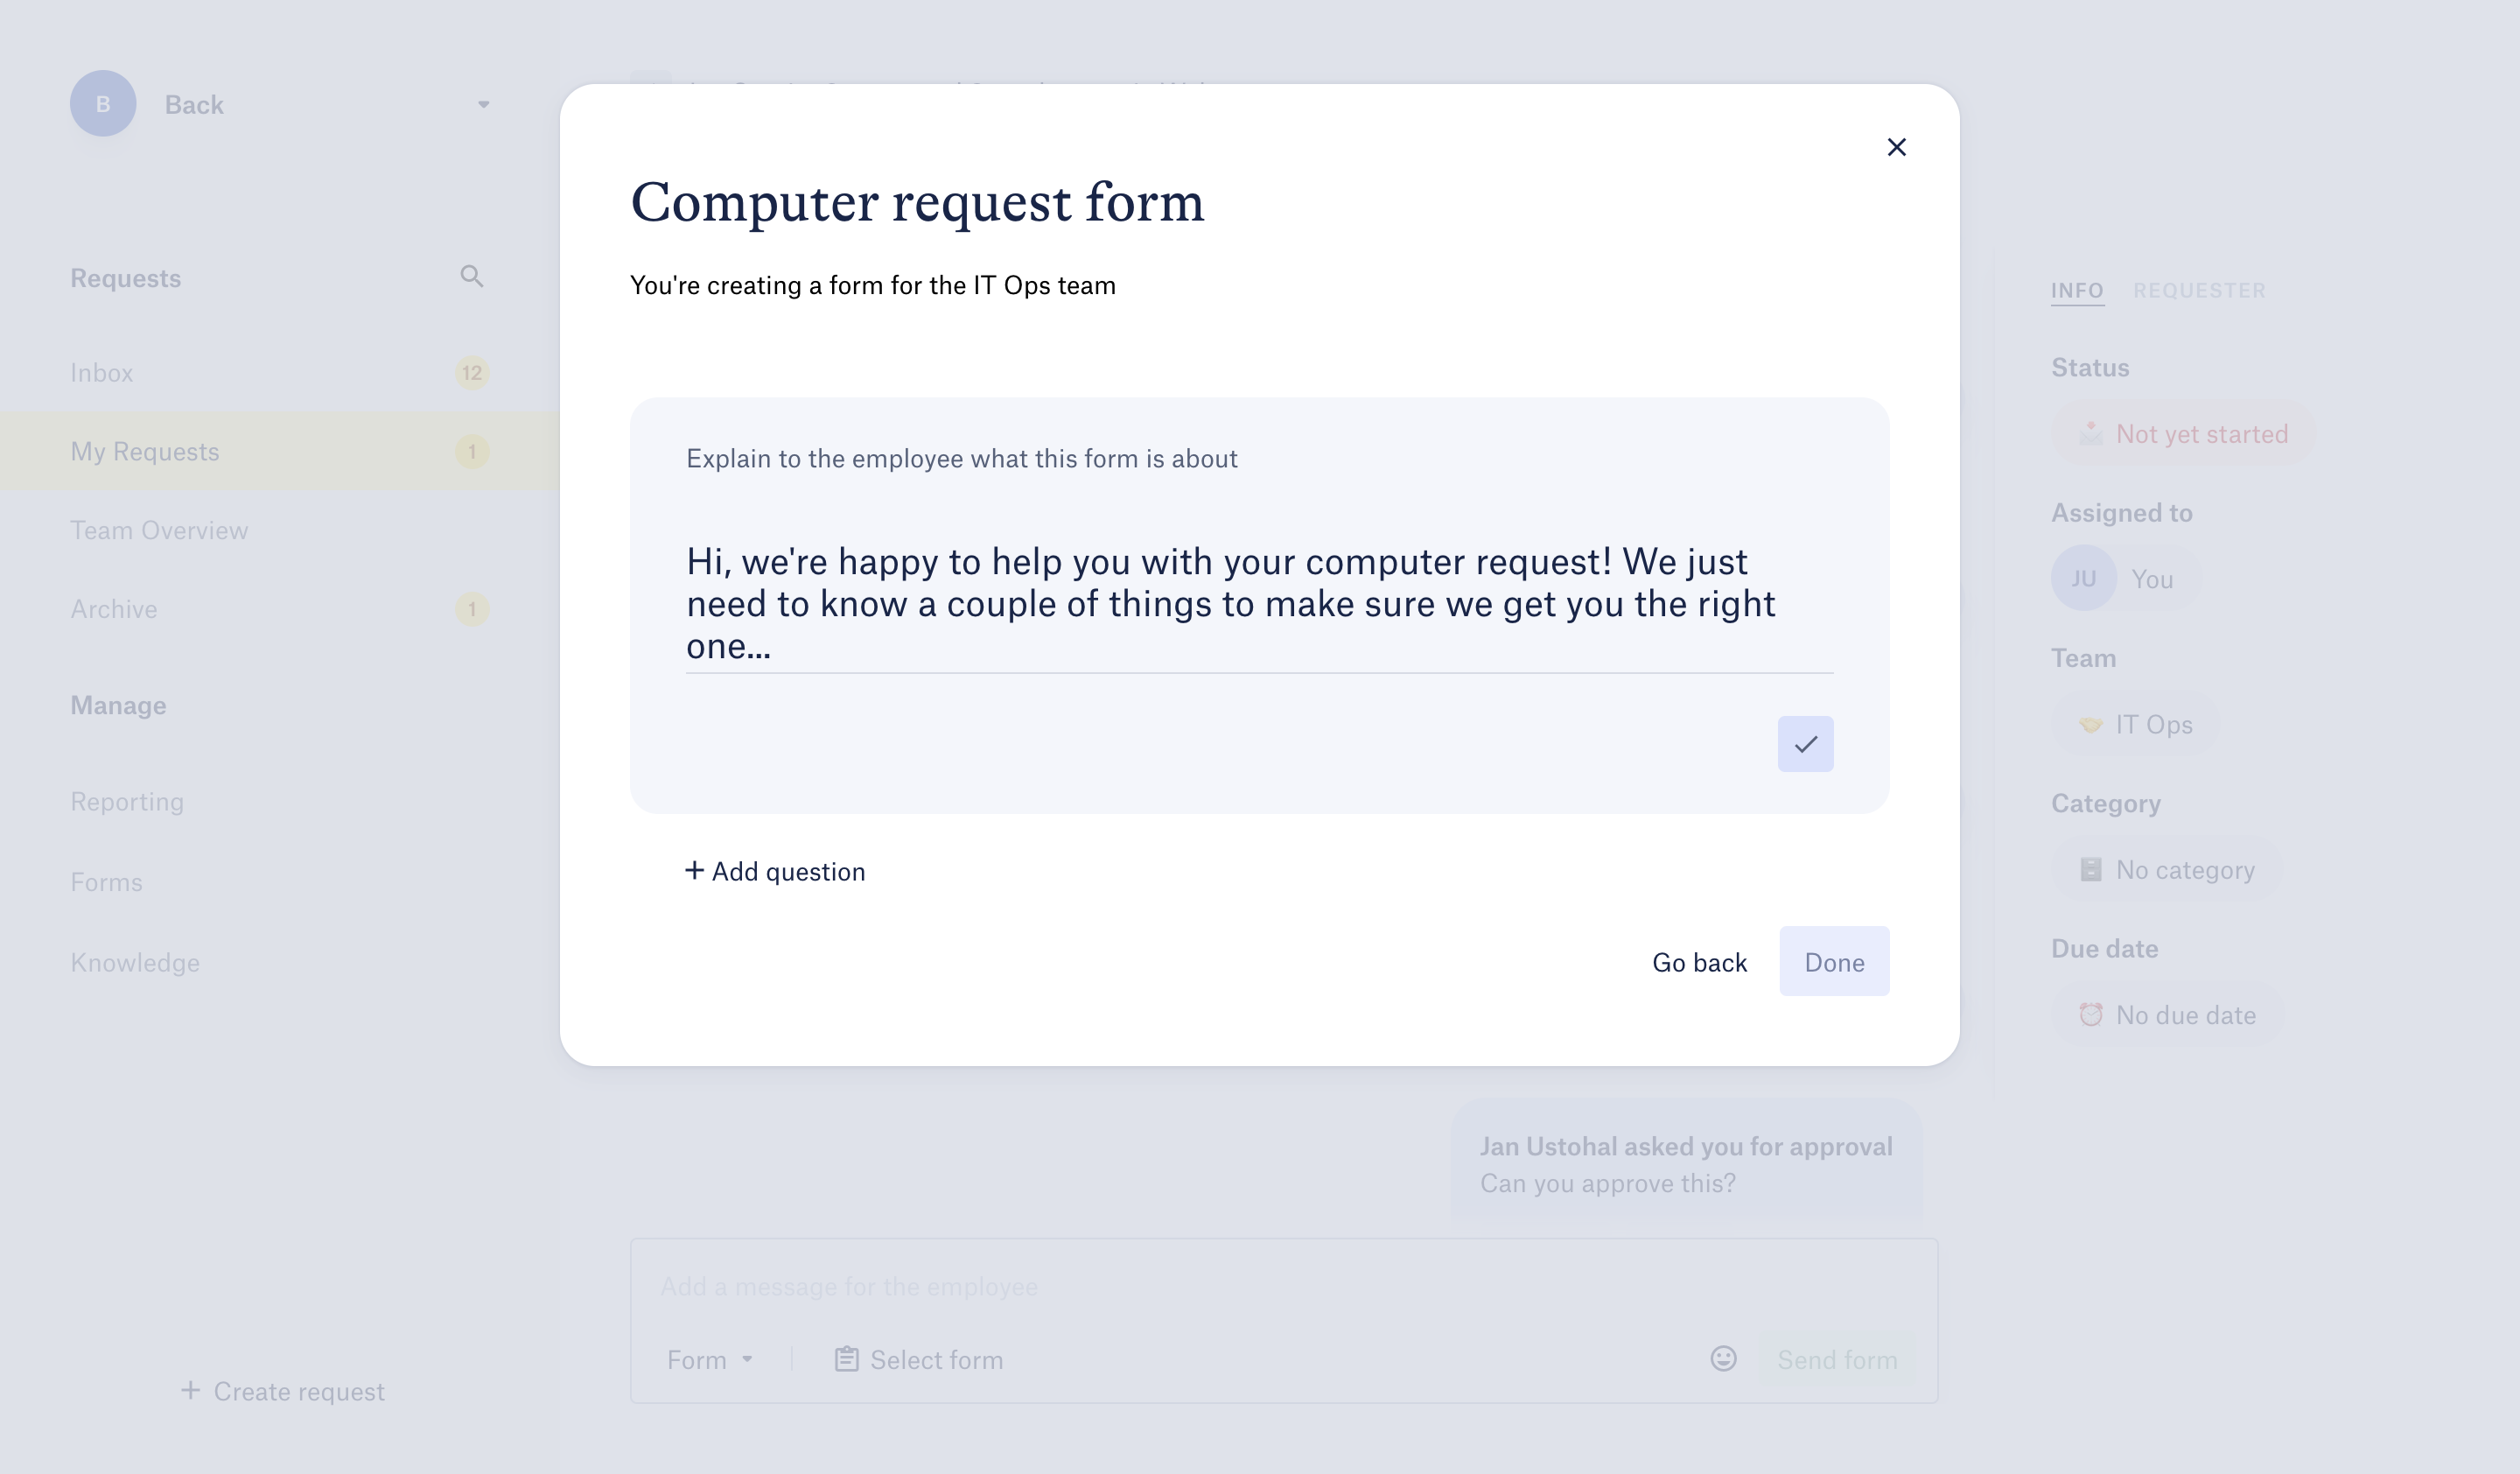Click the alarm clock due date icon
This screenshot has width=2520, height=1474.
(x=2091, y=1015)
